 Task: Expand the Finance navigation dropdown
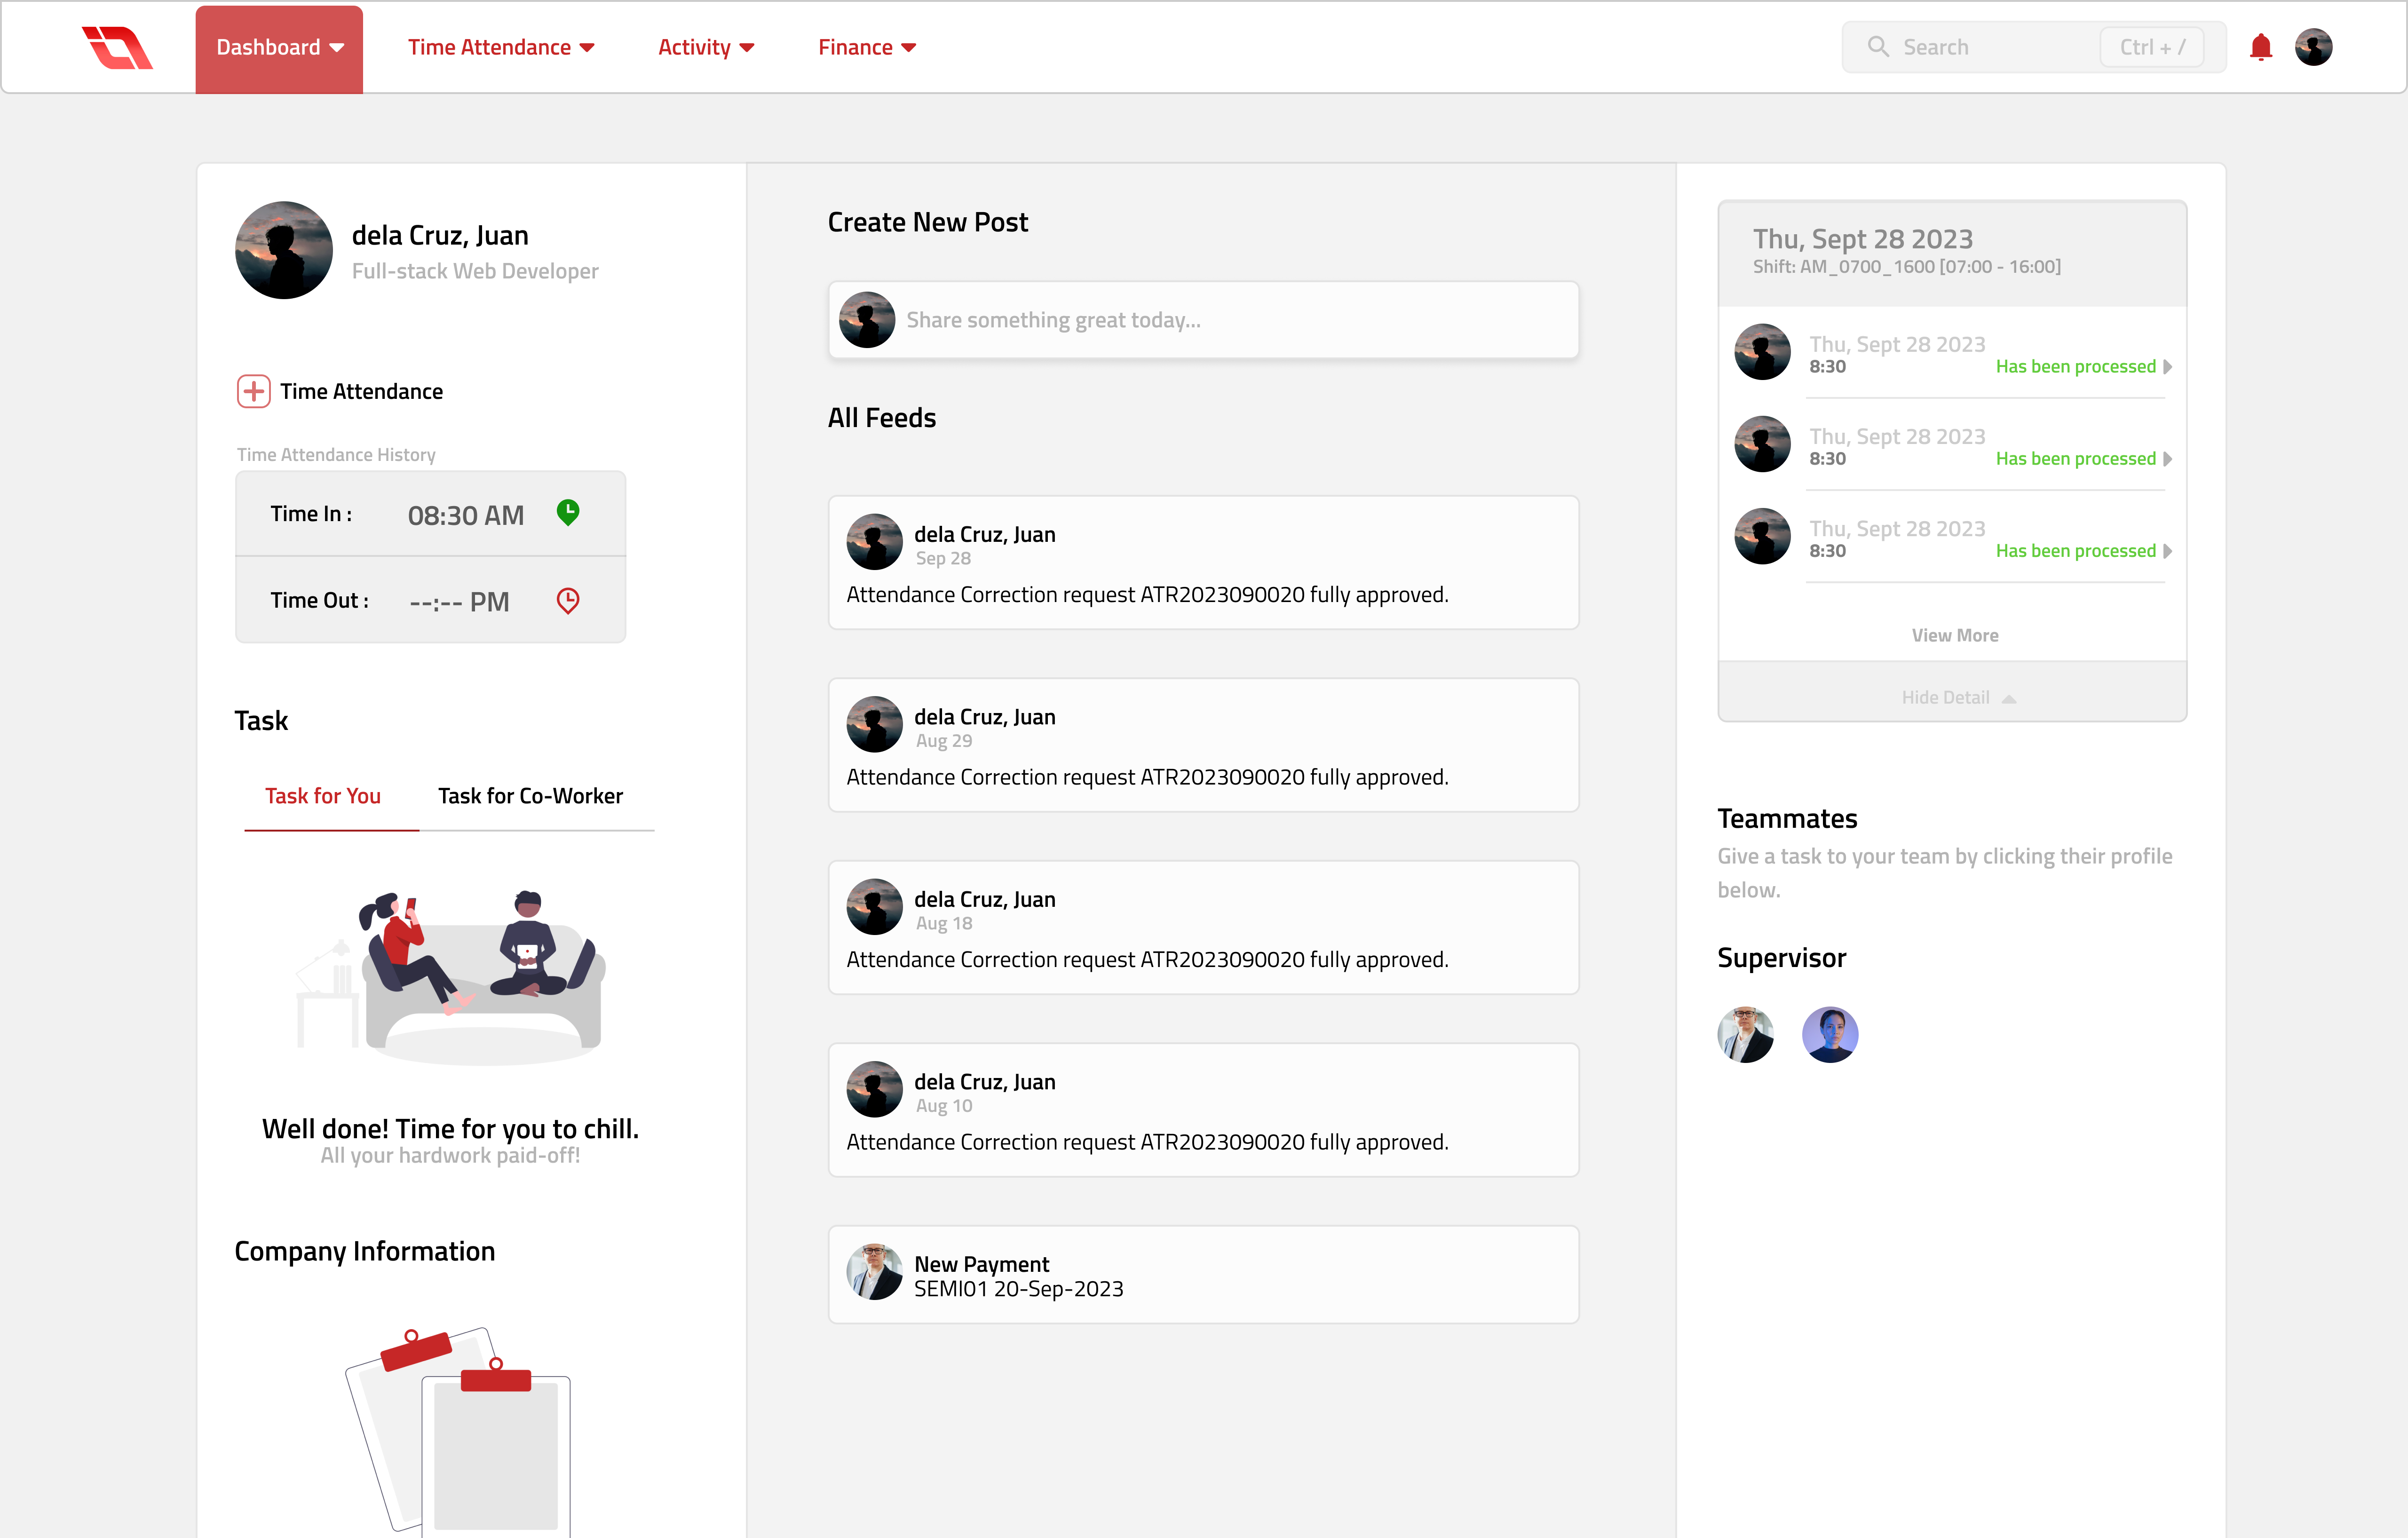866,46
